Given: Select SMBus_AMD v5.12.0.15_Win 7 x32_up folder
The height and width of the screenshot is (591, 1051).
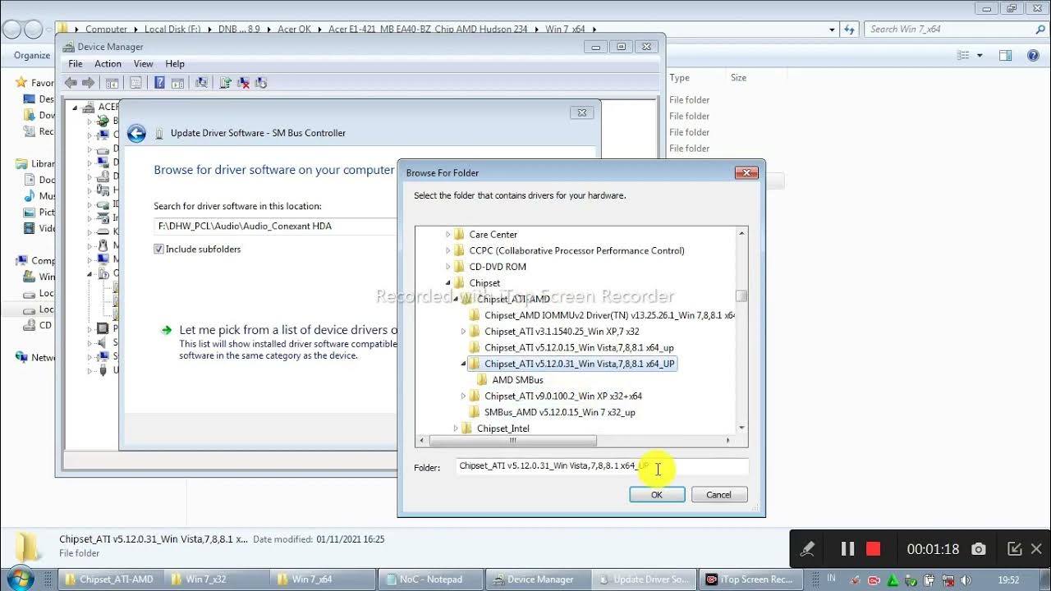Looking at the screenshot, I should tap(559, 412).
